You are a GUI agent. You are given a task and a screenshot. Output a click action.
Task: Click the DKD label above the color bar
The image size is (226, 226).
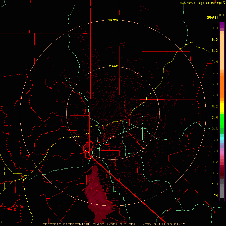(221, 15)
